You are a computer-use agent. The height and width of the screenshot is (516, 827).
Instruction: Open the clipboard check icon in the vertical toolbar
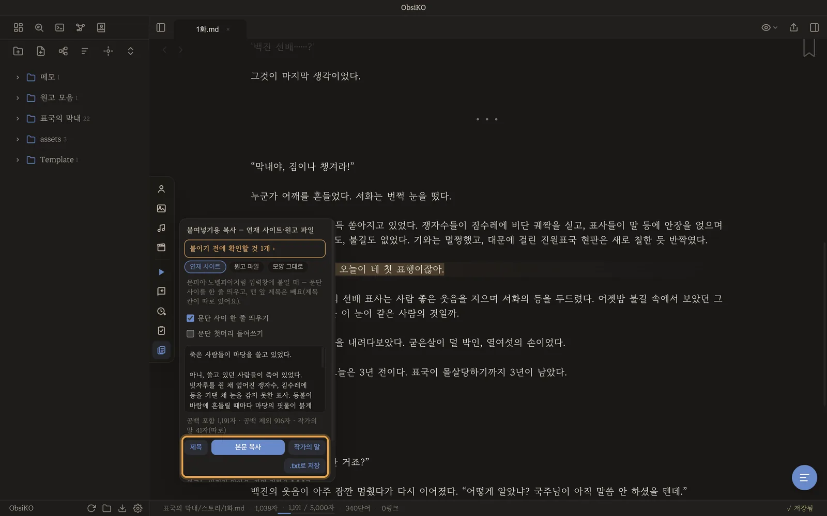coord(161,331)
